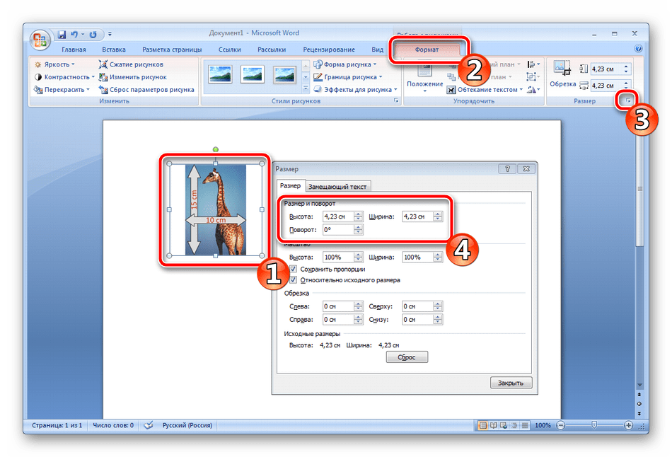The width and height of the screenshot is (672, 457).
Task: Click the zoom slider in status bar
Action: [594, 425]
